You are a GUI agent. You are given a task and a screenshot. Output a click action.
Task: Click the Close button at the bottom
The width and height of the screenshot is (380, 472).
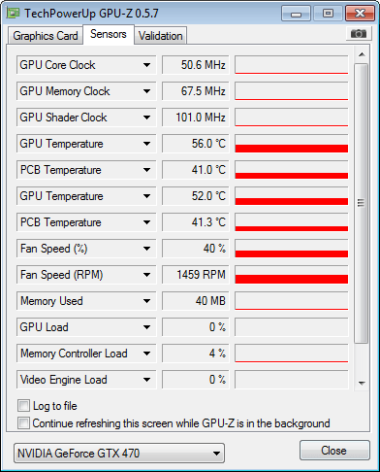point(334,451)
